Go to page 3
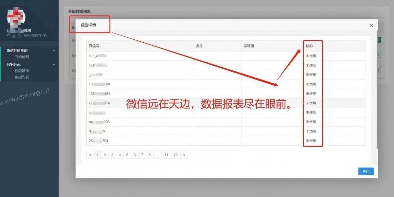 [x=112, y=155]
